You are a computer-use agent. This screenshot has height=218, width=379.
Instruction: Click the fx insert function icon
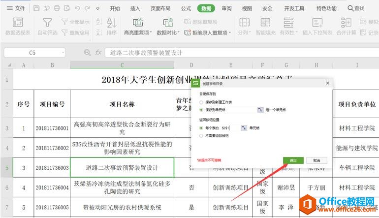[x=98, y=53]
